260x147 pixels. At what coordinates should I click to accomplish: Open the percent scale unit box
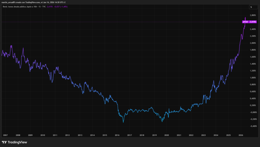point(253,7)
